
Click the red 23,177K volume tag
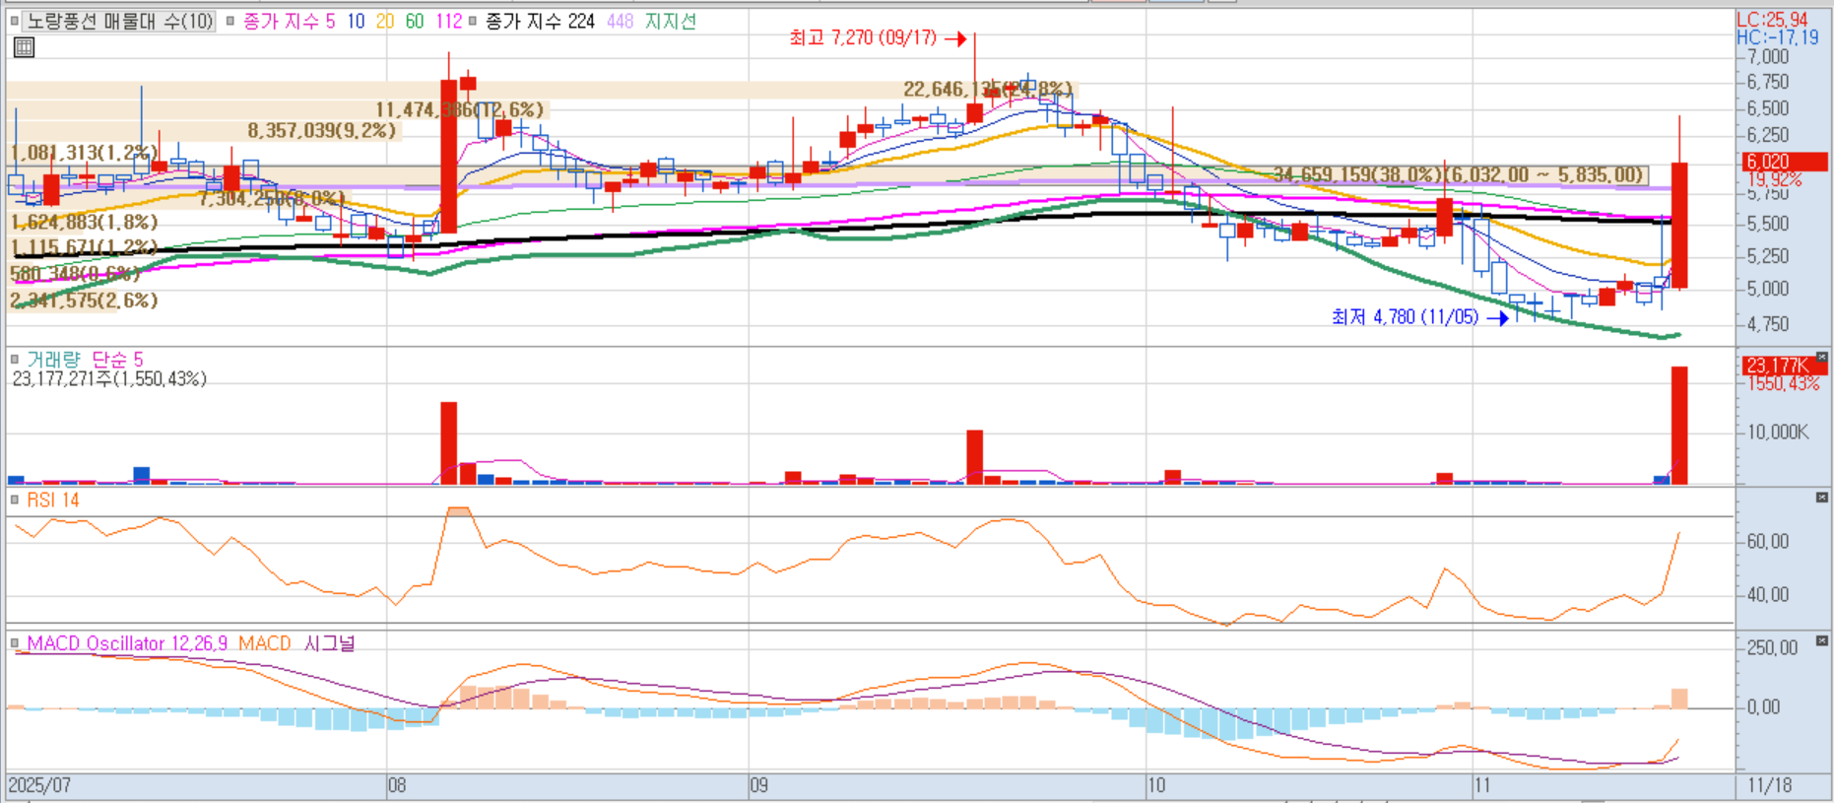pos(1785,366)
